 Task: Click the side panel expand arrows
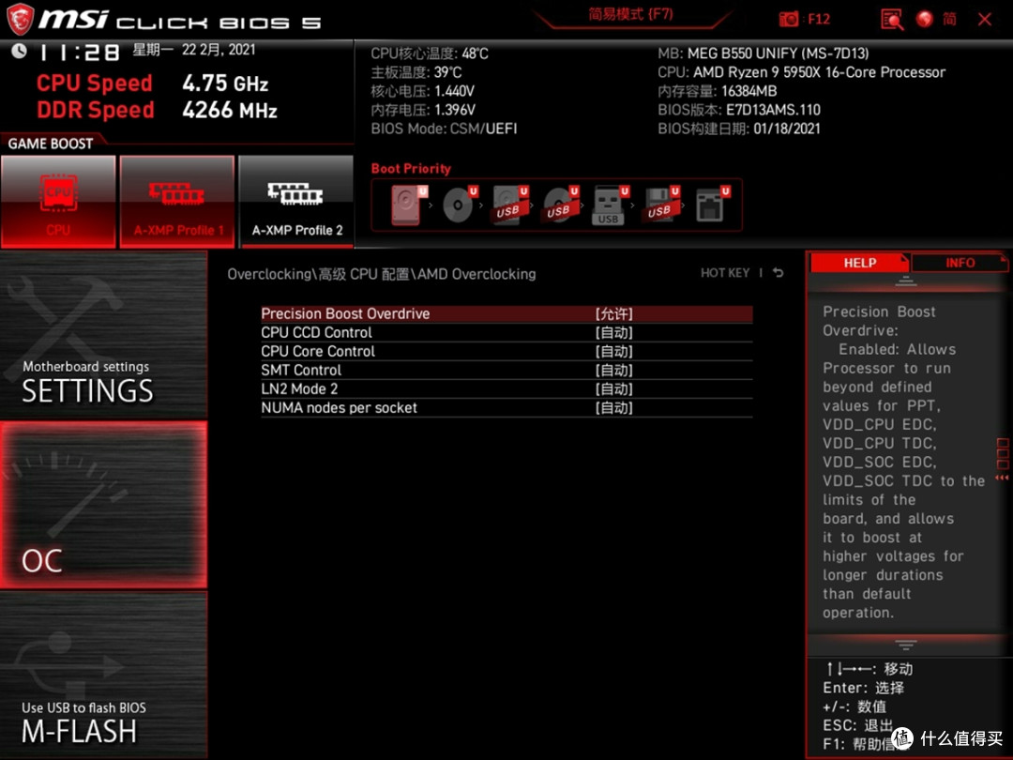tap(1002, 479)
